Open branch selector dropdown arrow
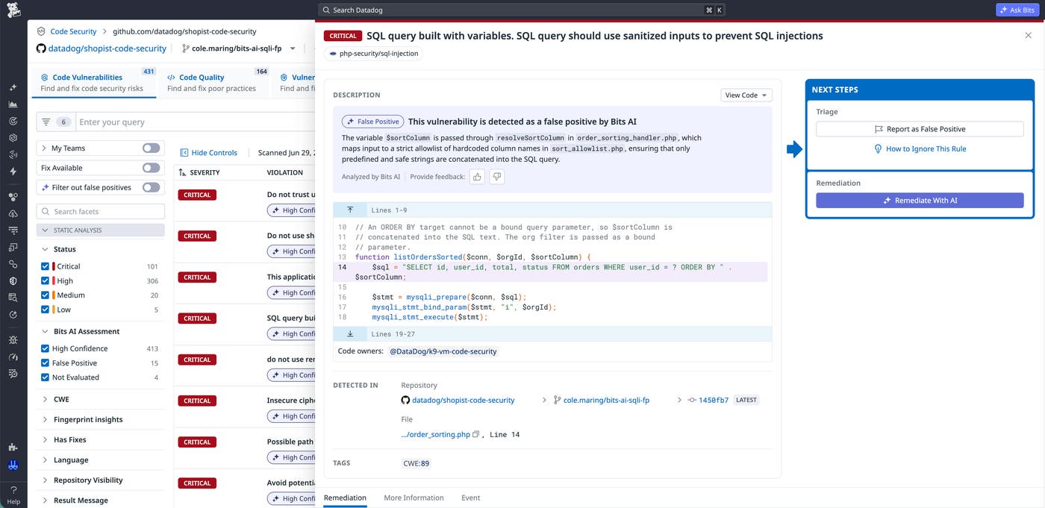 pos(293,48)
